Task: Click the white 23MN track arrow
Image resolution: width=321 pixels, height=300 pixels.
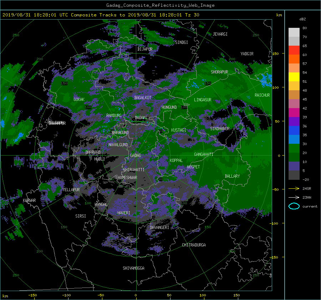Action: [x=294, y=197]
